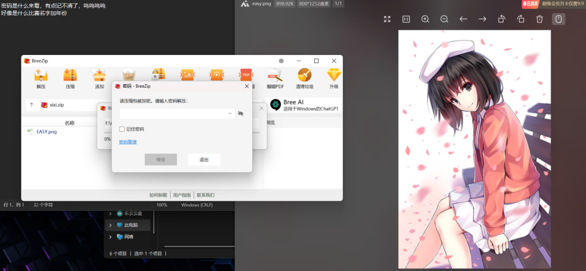Click 100% zoom level in Notepad status bar
The width and height of the screenshot is (586, 271).
(162, 205)
